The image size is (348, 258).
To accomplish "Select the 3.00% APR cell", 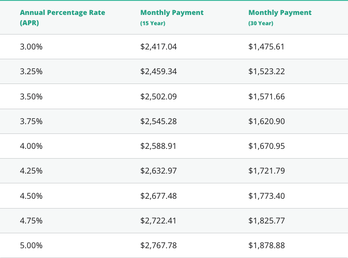I will pyautogui.click(x=31, y=47).
